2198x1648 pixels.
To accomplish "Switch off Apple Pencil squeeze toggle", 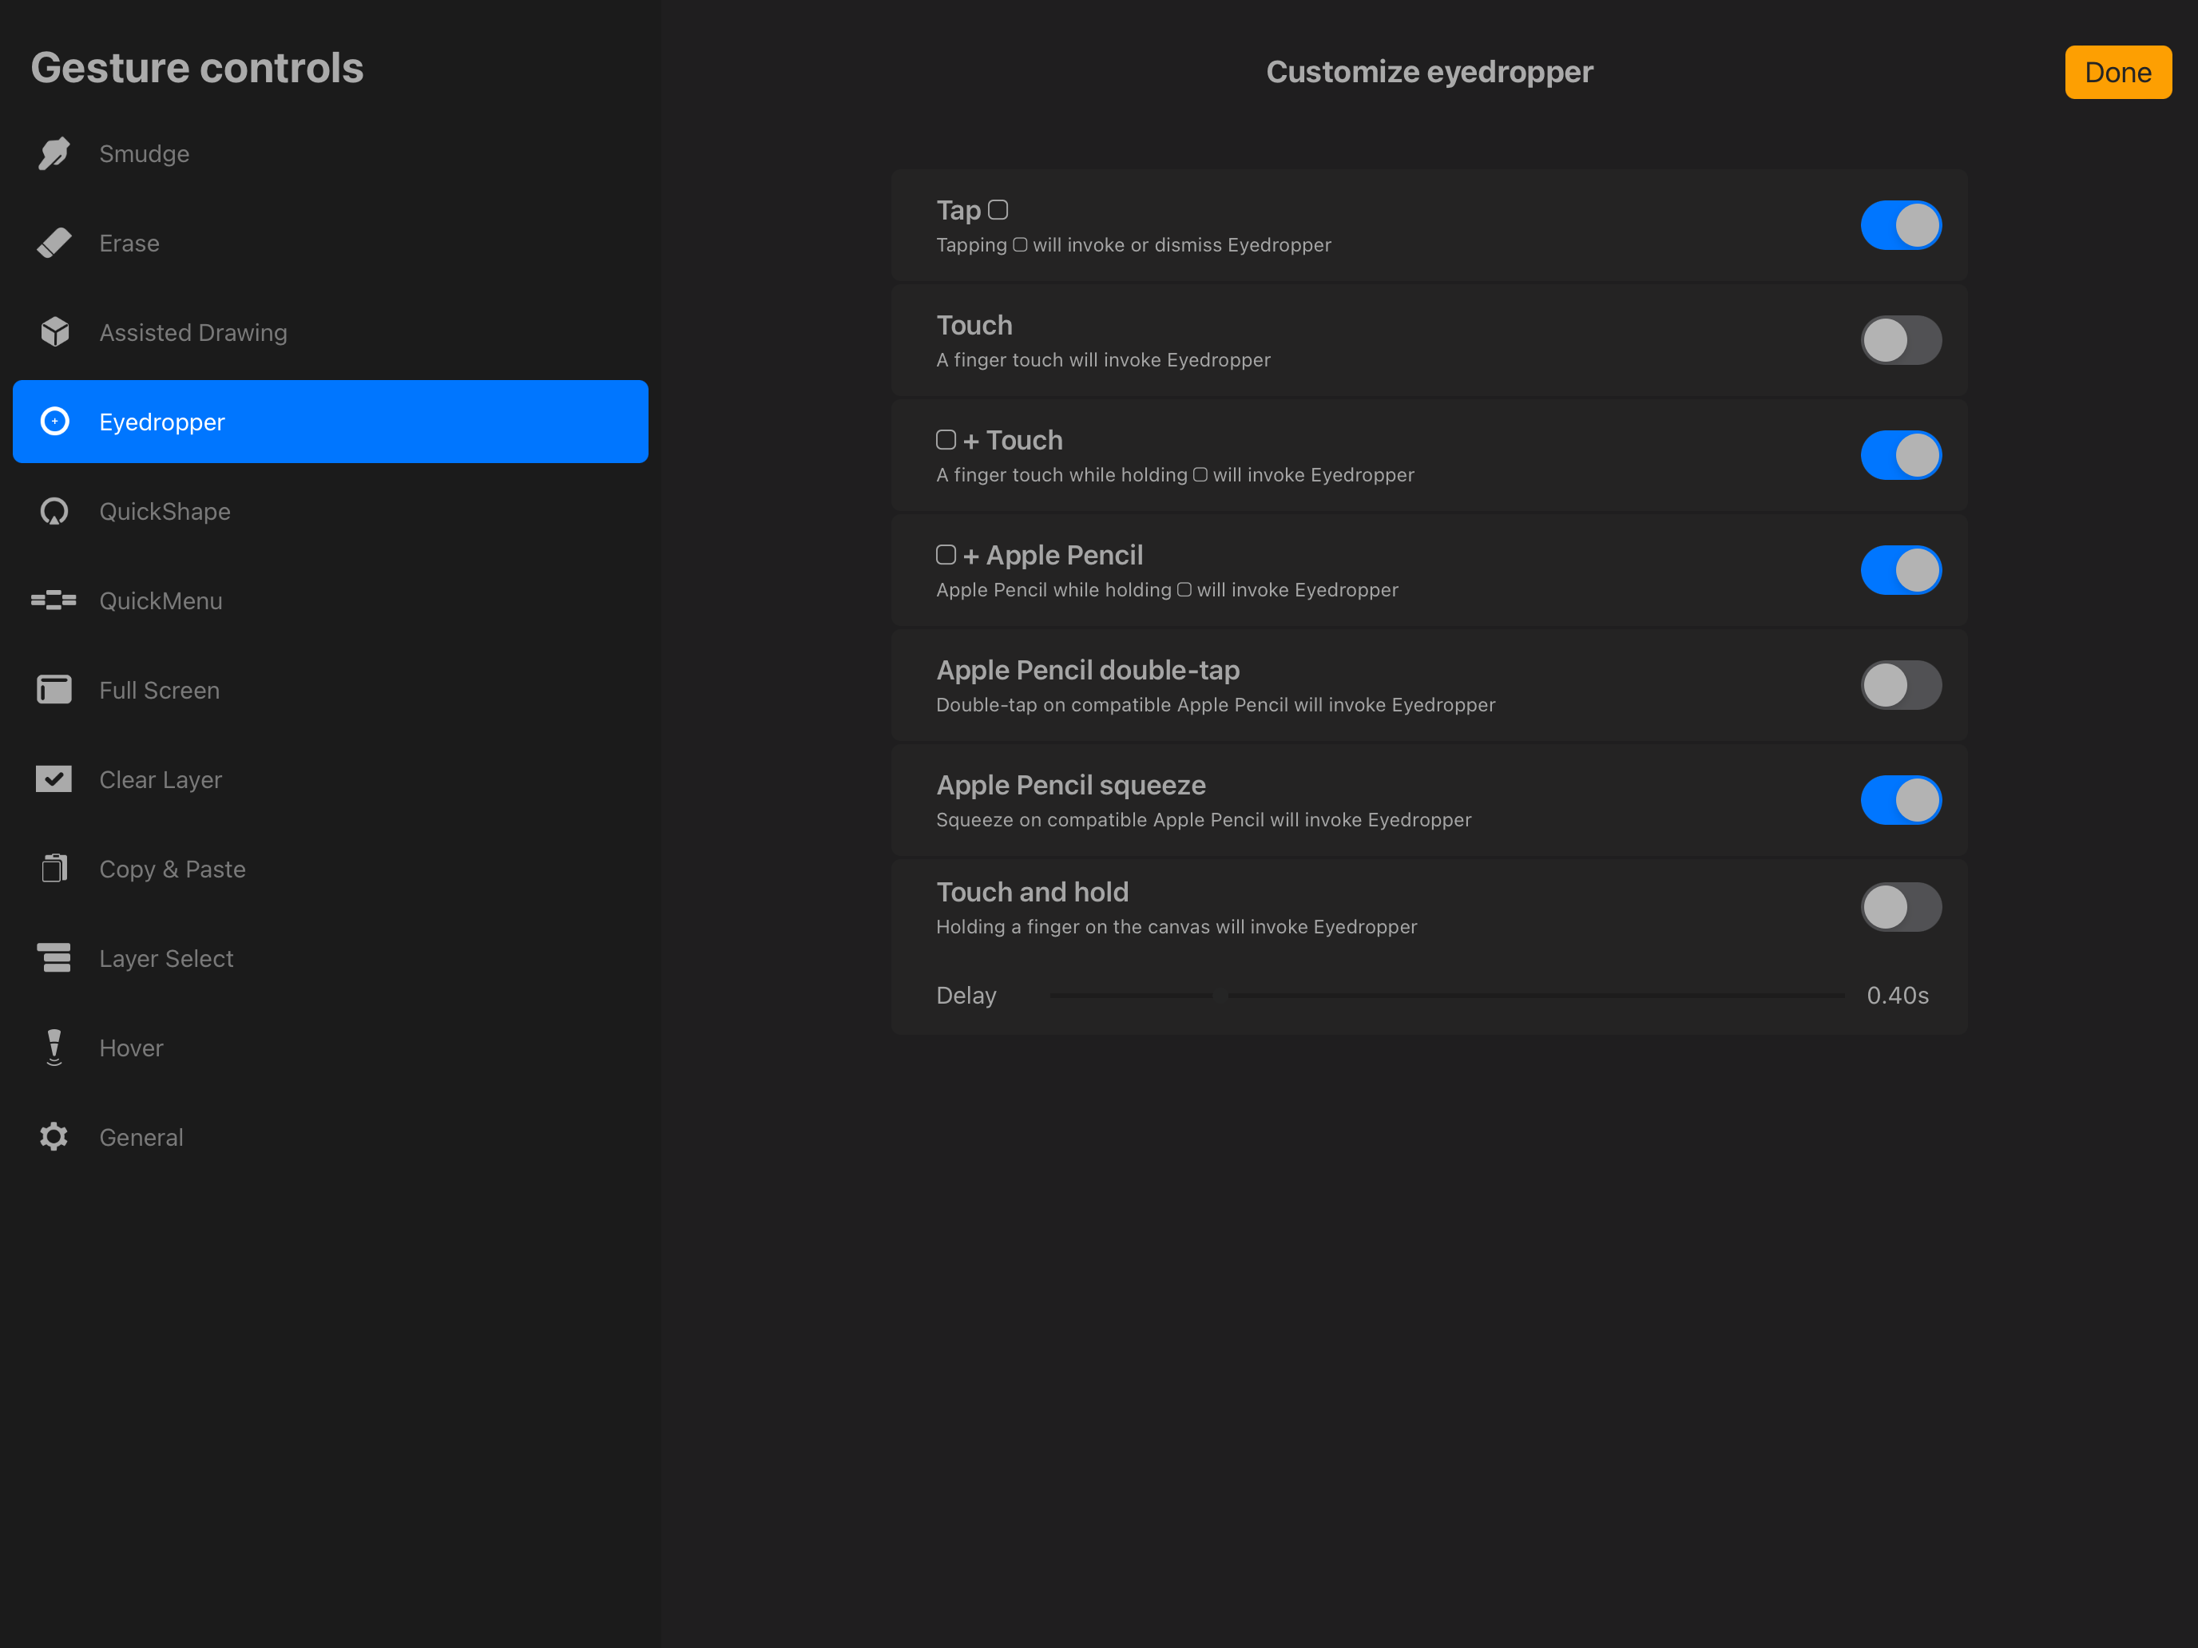I will (x=1900, y=801).
